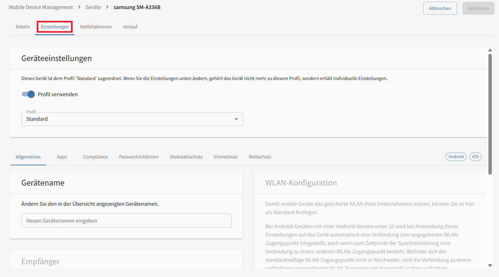Switch to the Apps settings tab
Screen dimensions: 499x277
(62, 157)
